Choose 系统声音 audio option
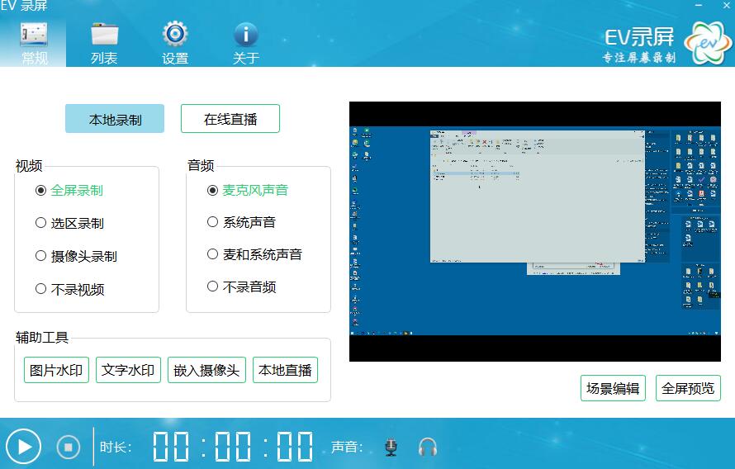735x469 pixels. [241, 222]
